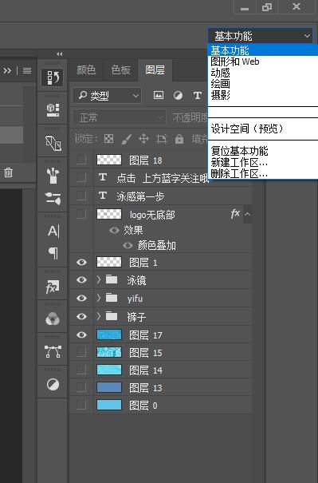The image size is (318, 483).
Task: Show the 泳感第一步 text layer
Action: [81, 196]
